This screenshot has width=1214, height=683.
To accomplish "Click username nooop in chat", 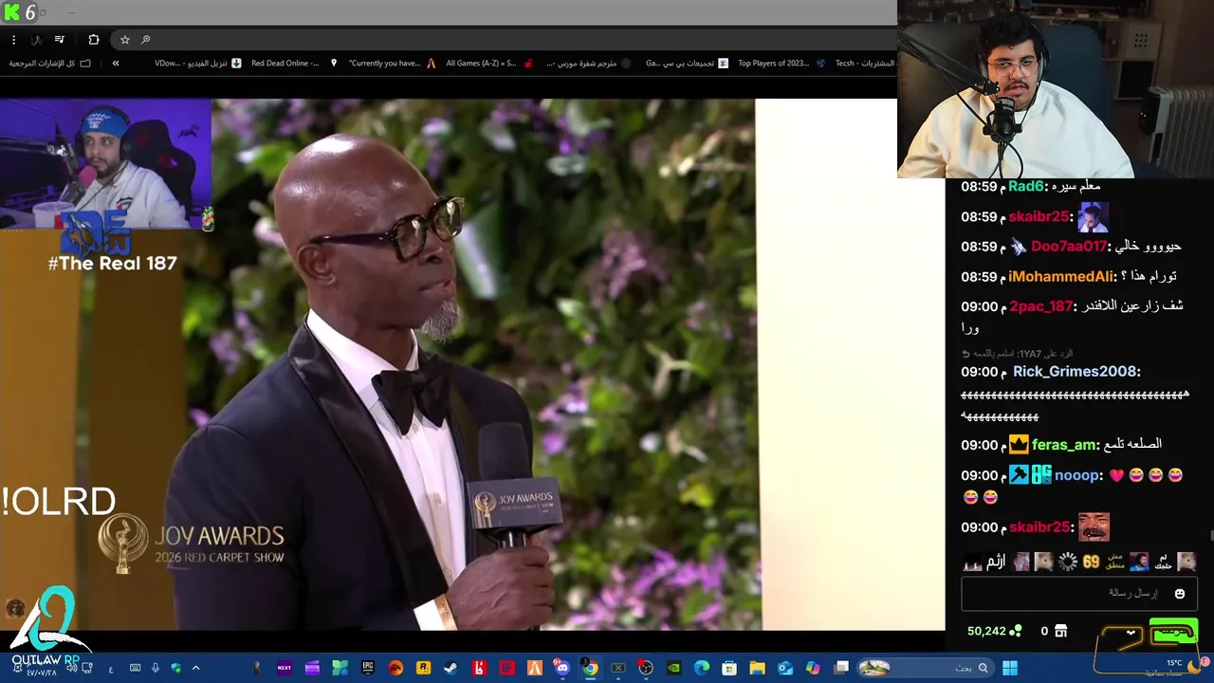I will [x=1076, y=475].
